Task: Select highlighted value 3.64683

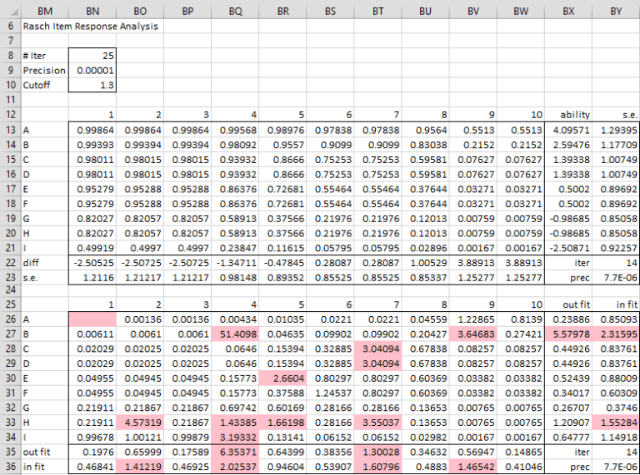Action: [473, 334]
